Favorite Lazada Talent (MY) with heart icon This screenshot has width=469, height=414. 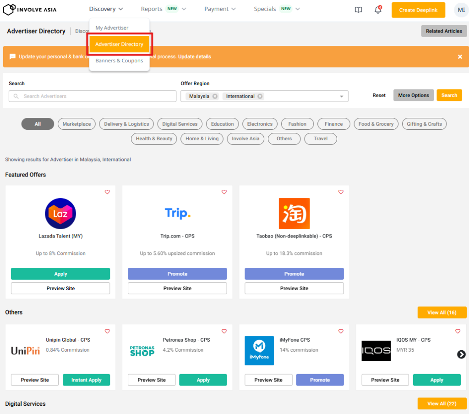[x=107, y=192]
